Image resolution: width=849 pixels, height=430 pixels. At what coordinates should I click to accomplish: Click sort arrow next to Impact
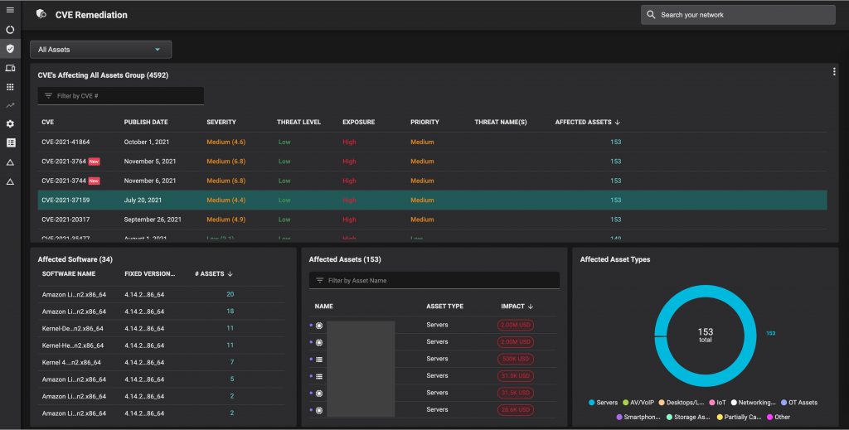[531, 307]
